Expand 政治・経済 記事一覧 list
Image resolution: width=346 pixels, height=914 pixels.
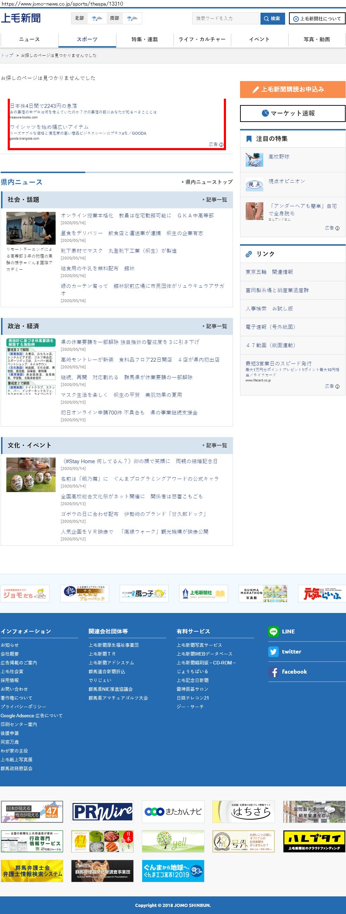pyautogui.click(x=215, y=326)
